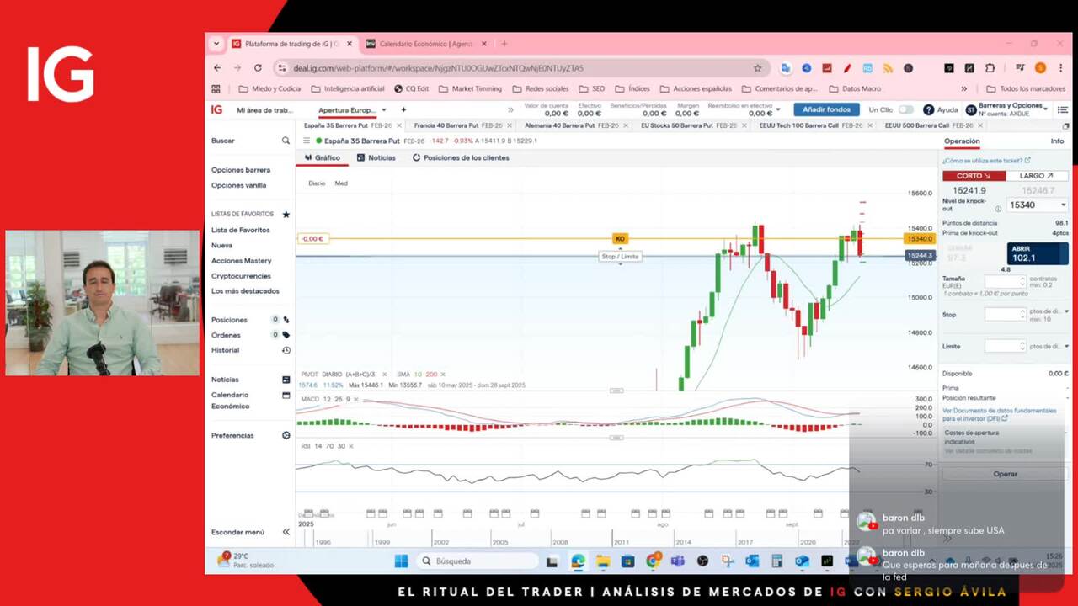Select the LARGO direction
This screenshot has width=1078, height=606.
click(x=1037, y=176)
